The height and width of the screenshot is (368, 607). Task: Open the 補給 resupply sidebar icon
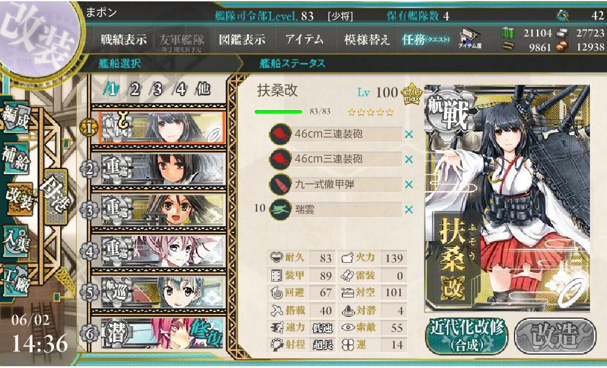pyautogui.click(x=16, y=158)
